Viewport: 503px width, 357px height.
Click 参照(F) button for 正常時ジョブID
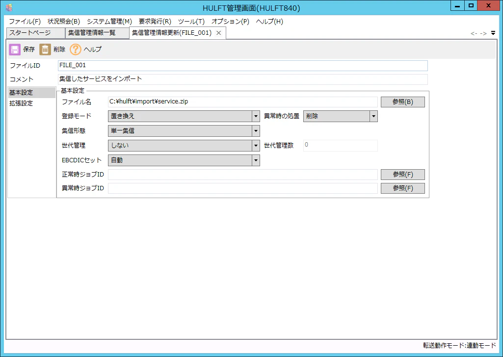(x=402, y=175)
